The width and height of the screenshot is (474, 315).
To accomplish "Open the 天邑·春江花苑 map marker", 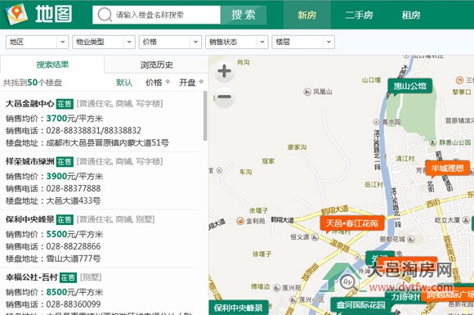I will [x=352, y=223].
